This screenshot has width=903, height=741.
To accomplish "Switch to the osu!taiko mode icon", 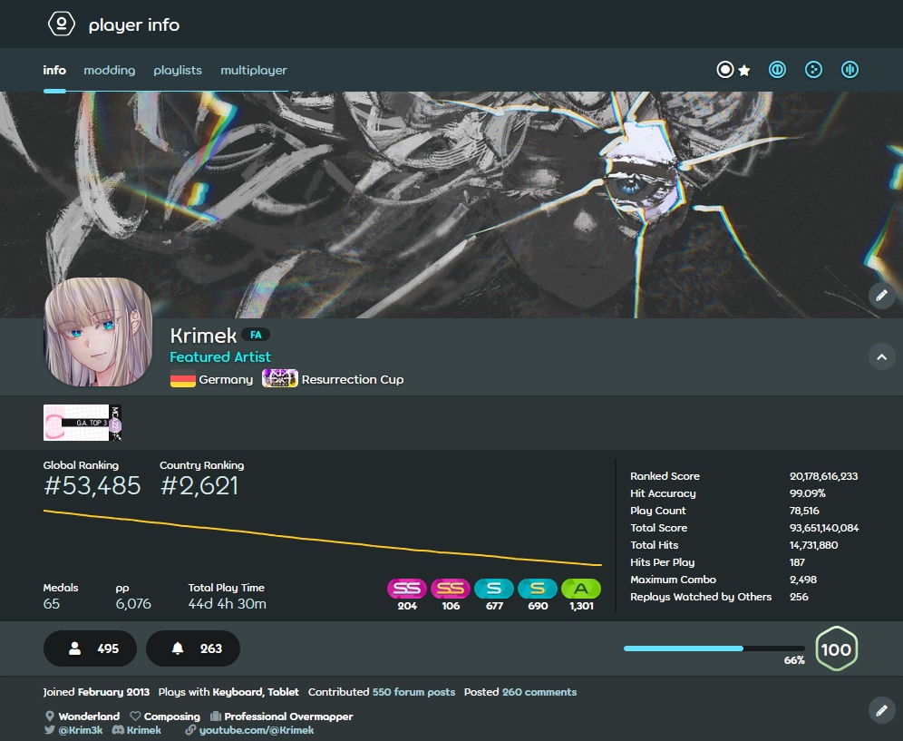I will pos(777,70).
